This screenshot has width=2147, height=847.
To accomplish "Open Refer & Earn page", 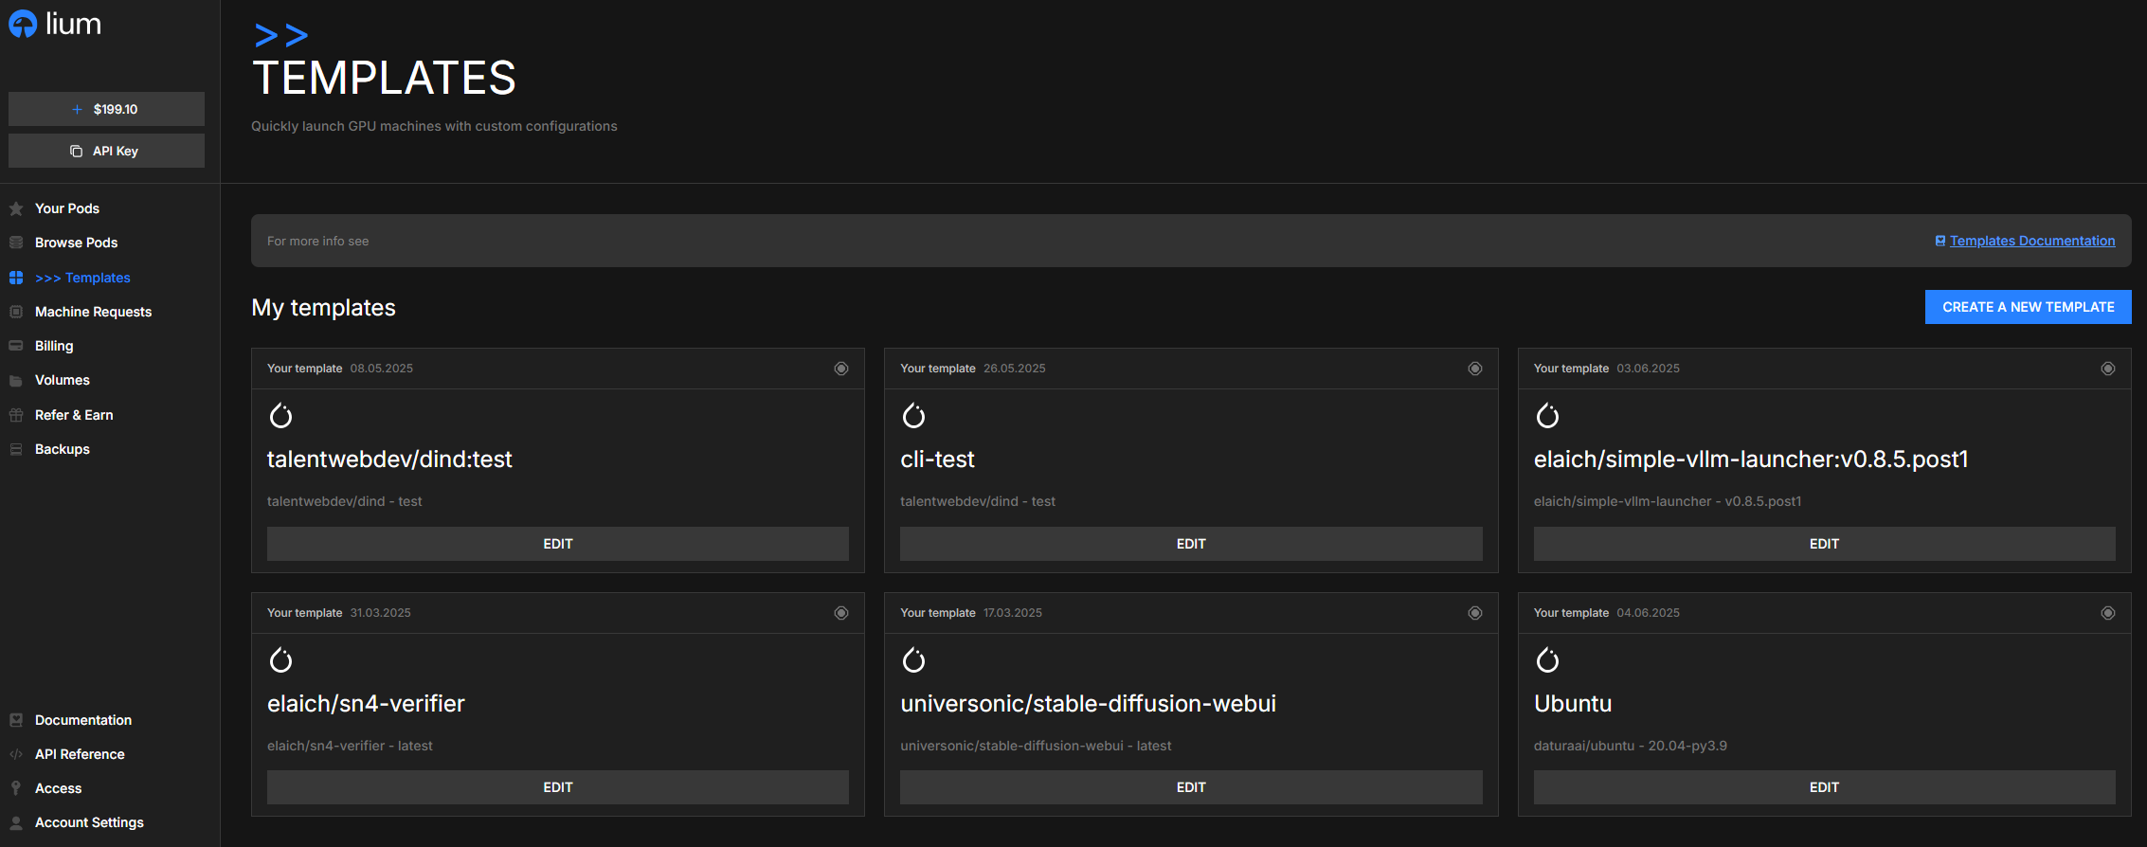I will click(74, 415).
